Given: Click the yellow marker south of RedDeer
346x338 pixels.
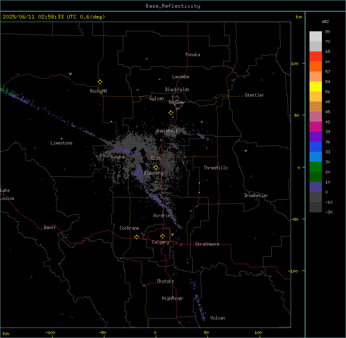Looking at the screenshot, I should (171, 113).
